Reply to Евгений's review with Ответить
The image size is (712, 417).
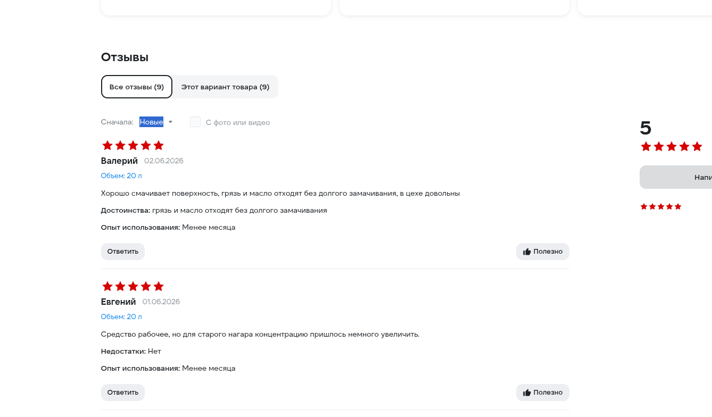click(x=123, y=393)
